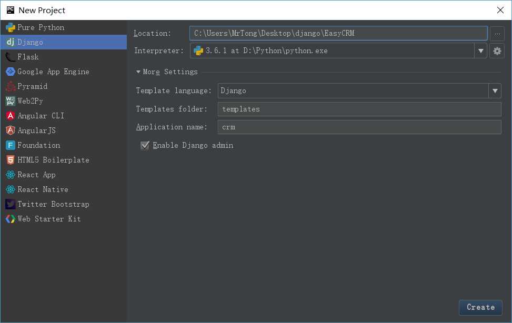Close the New Project dialog
The height and width of the screenshot is (323, 512).
coord(500,10)
